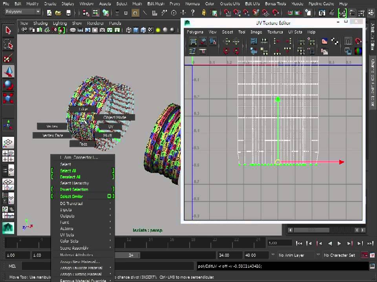Click the four view layout icon
This screenshot has height=282, width=377.
tap(8, 156)
